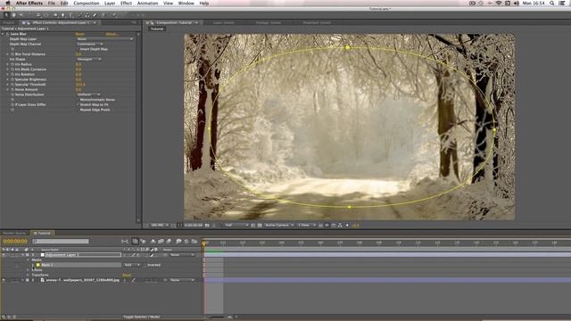
Task: Click the Transform Reset link in timeline
Action: [127, 276]
